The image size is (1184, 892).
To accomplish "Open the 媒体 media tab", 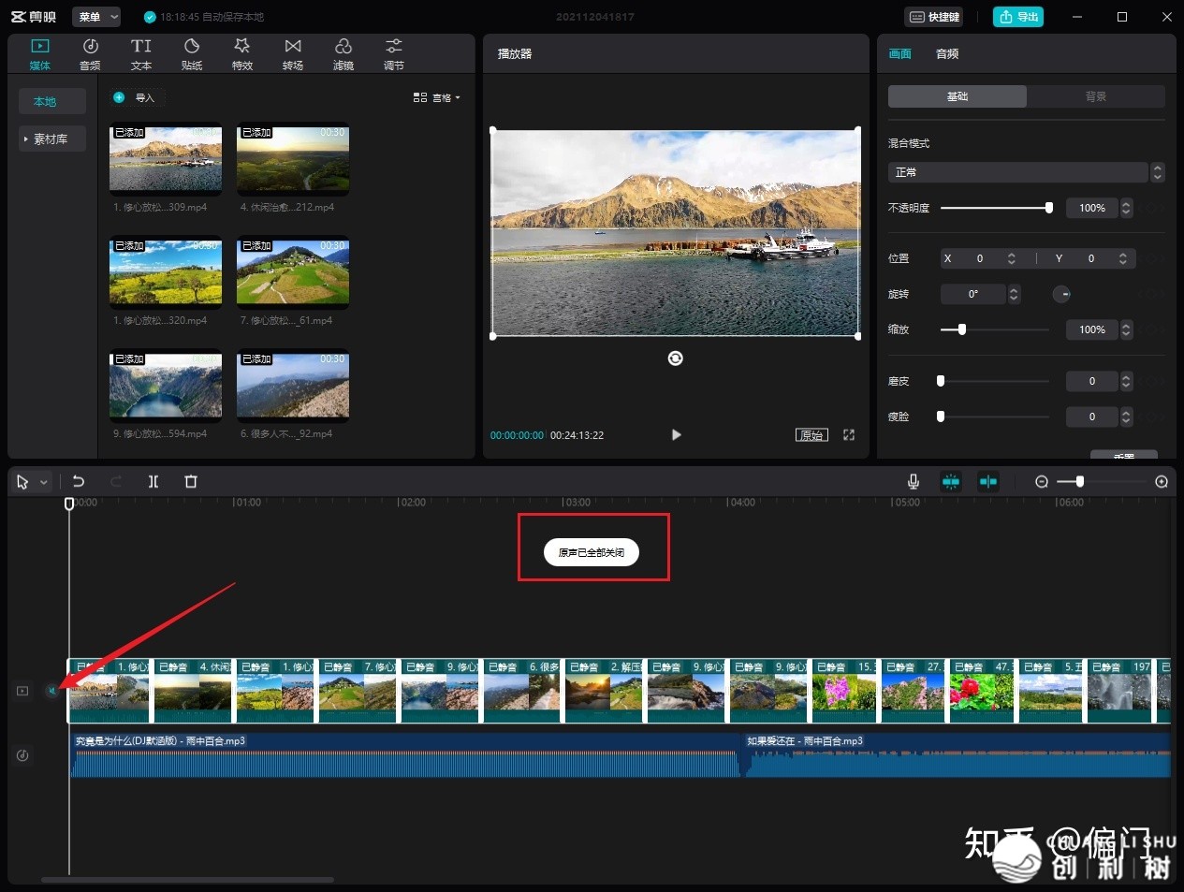I will tap(39, 54).
